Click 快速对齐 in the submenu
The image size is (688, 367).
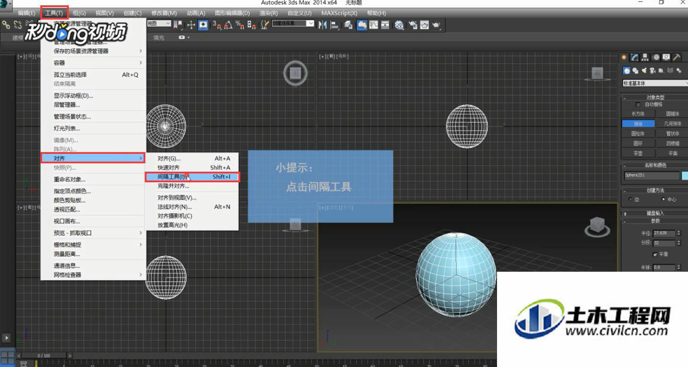[x=193, y=168]
